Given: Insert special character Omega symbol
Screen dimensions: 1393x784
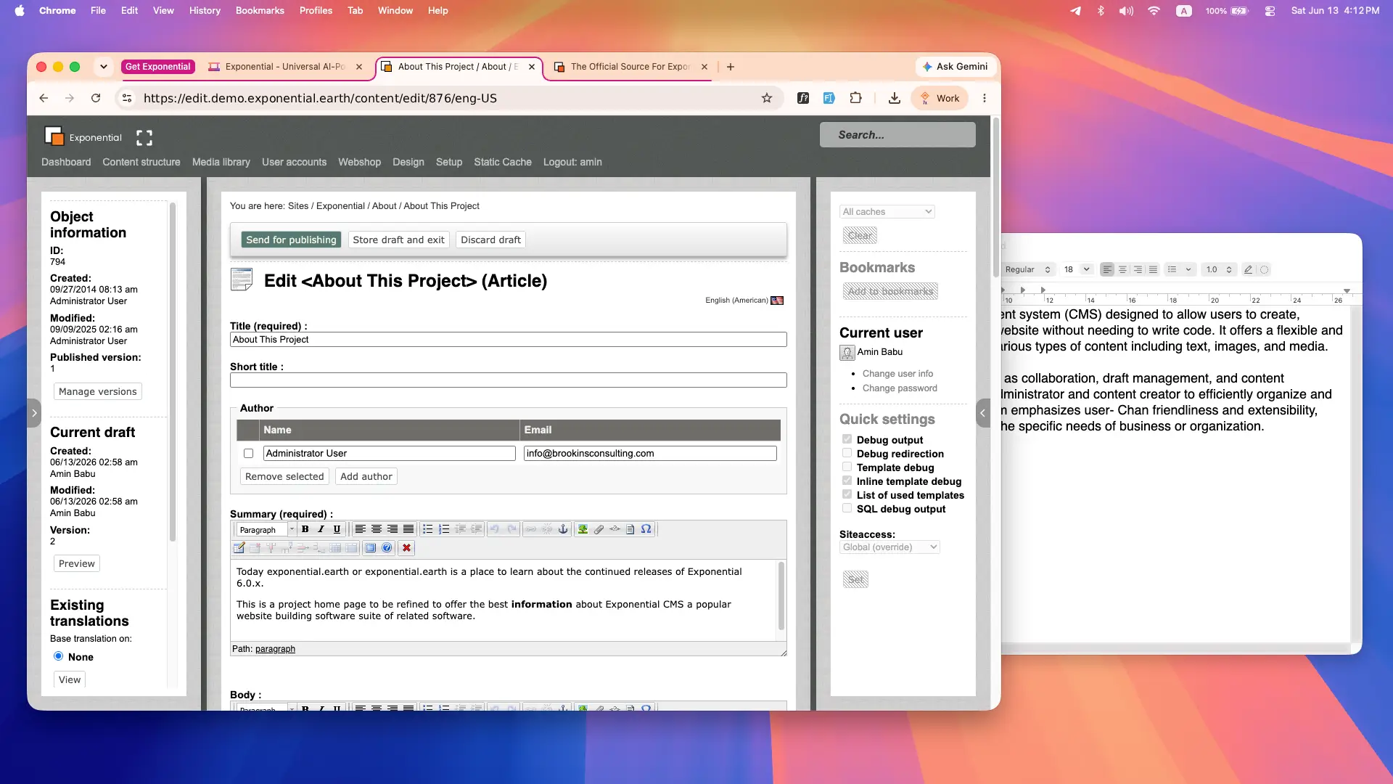Looking at the screenshot, I should coord(646,529).
